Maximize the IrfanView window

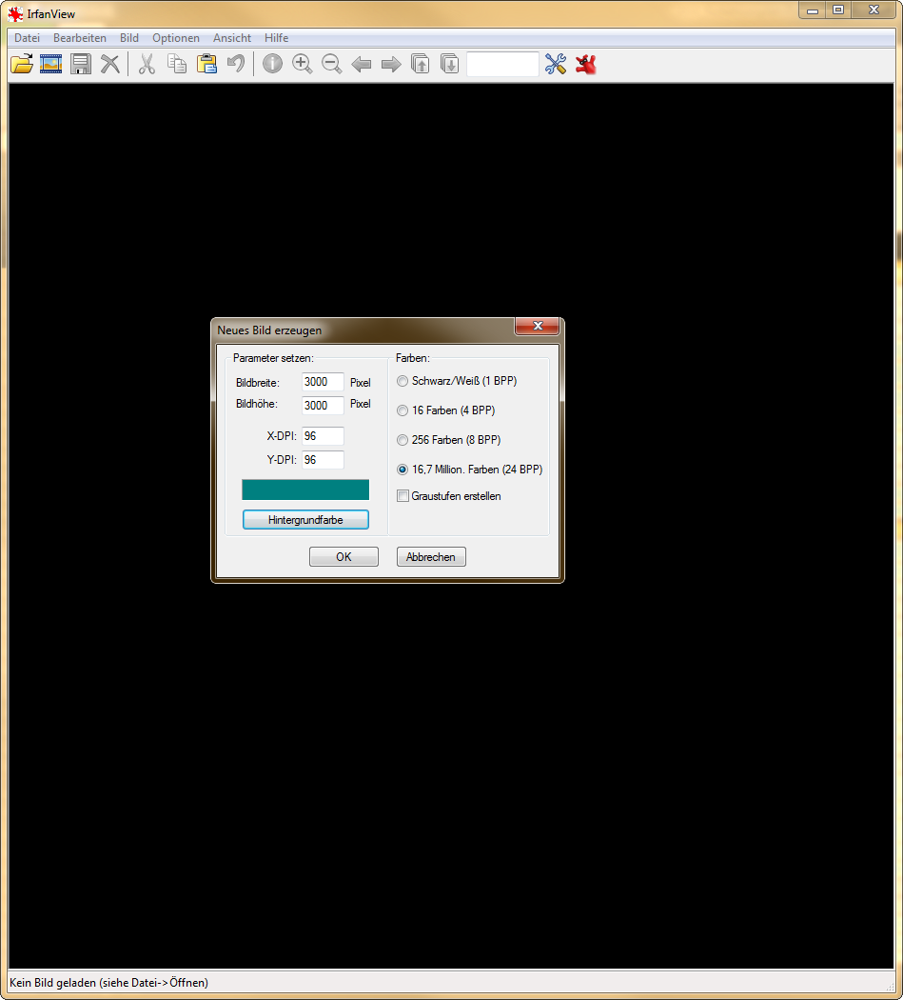point(838,10)
